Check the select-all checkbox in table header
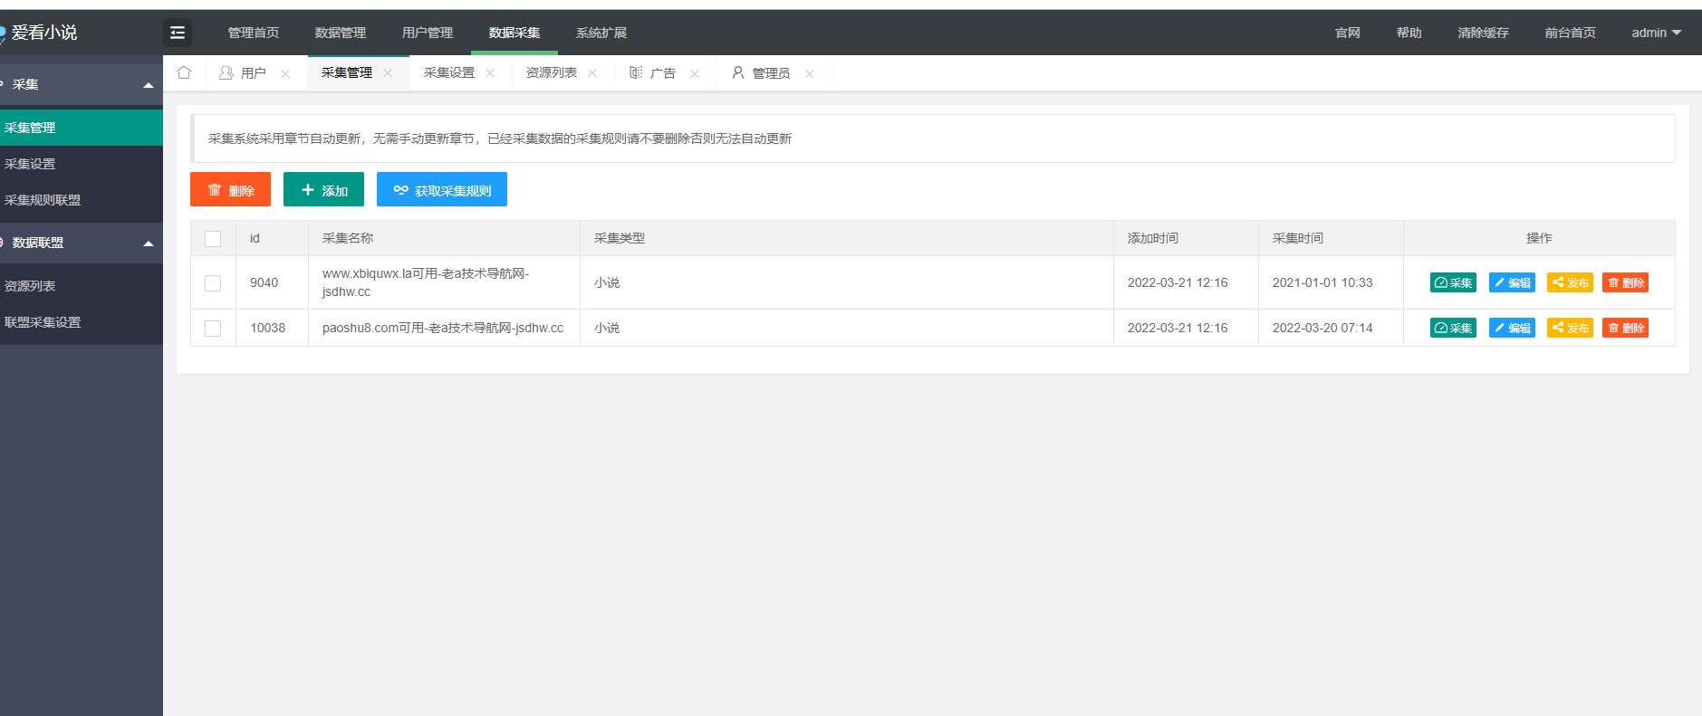The height and width of the screenshot is (716, 1702). click(213, 238)
